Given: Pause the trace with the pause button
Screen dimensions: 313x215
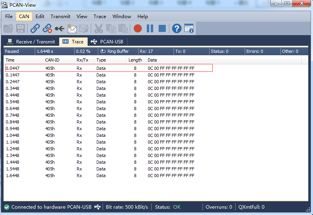Looking at the screenshot, I should [x=150, y=28].
